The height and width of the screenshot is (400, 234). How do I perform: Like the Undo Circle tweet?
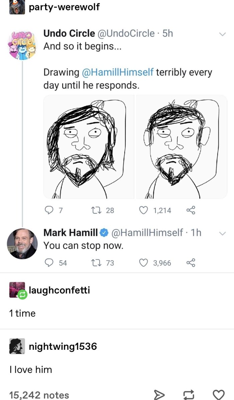pos(144,210)
